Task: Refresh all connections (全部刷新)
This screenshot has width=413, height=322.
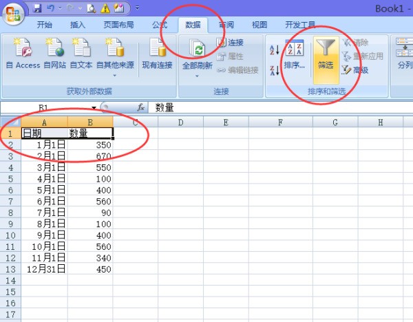Action: coord(198,54)
